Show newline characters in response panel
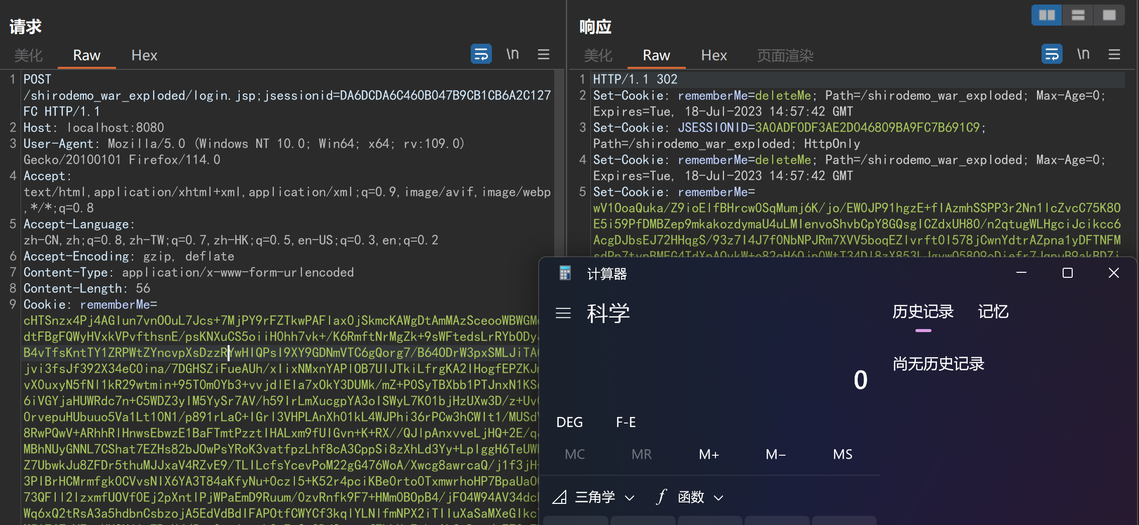The width and height of the screenshot is (1139, 525). 1083,54
